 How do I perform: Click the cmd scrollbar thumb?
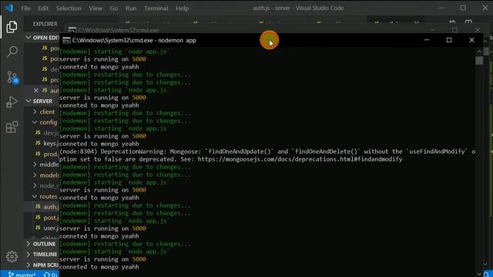coord(479,60)
